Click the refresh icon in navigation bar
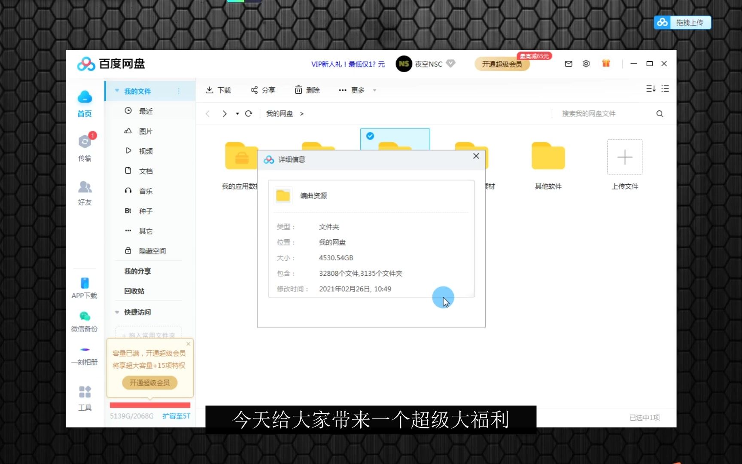This screenshot has height=464, width=742. tap(248, 113)
